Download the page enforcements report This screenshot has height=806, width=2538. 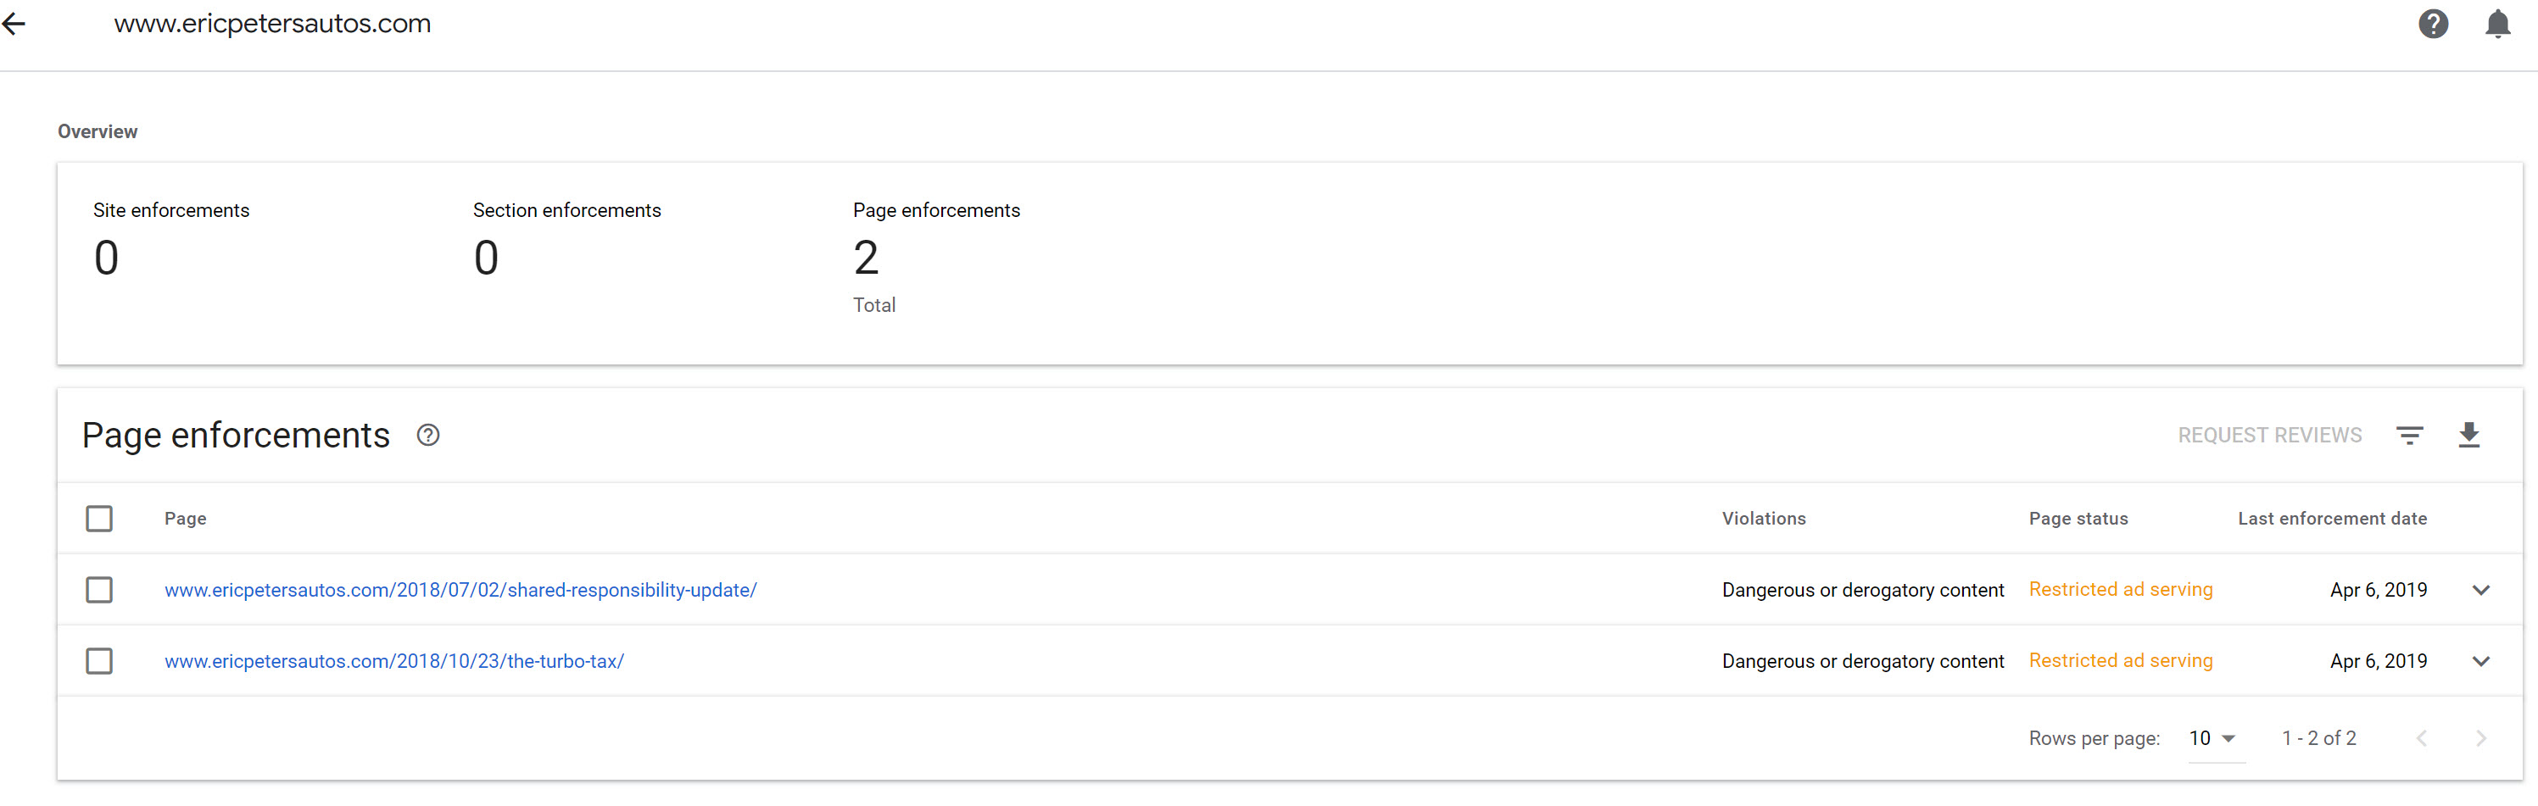(x=2468, y=435)
